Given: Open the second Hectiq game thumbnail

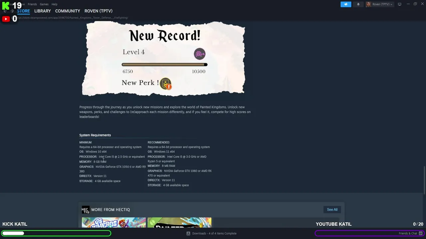Looking at the screenshot, I should [179, 222].
